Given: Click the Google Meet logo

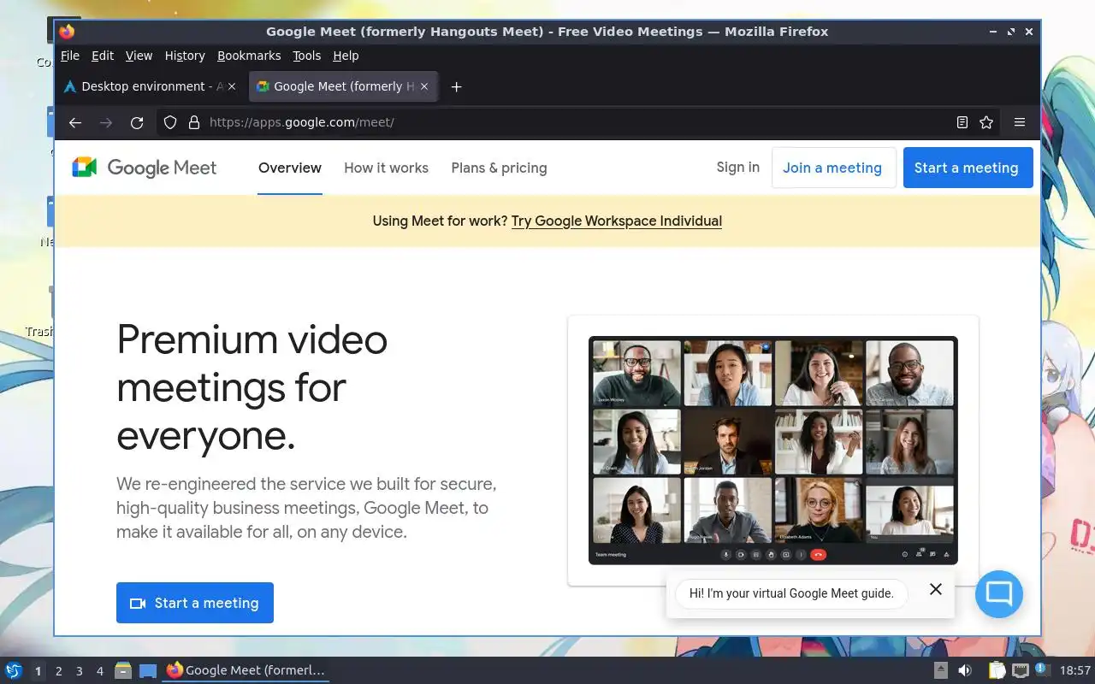Looking at the screenshot, I should [x=145, y=168].
